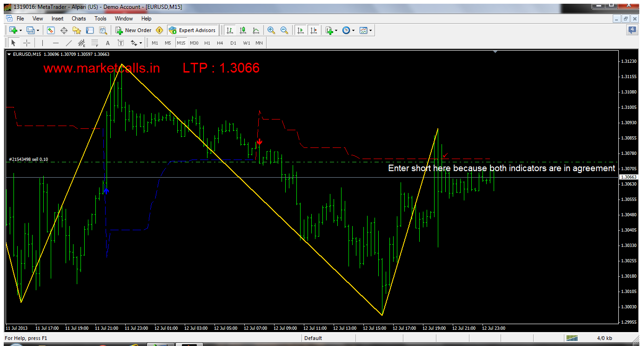Open the Charts menu
The image size is (643, 346).
pos(79,19)
